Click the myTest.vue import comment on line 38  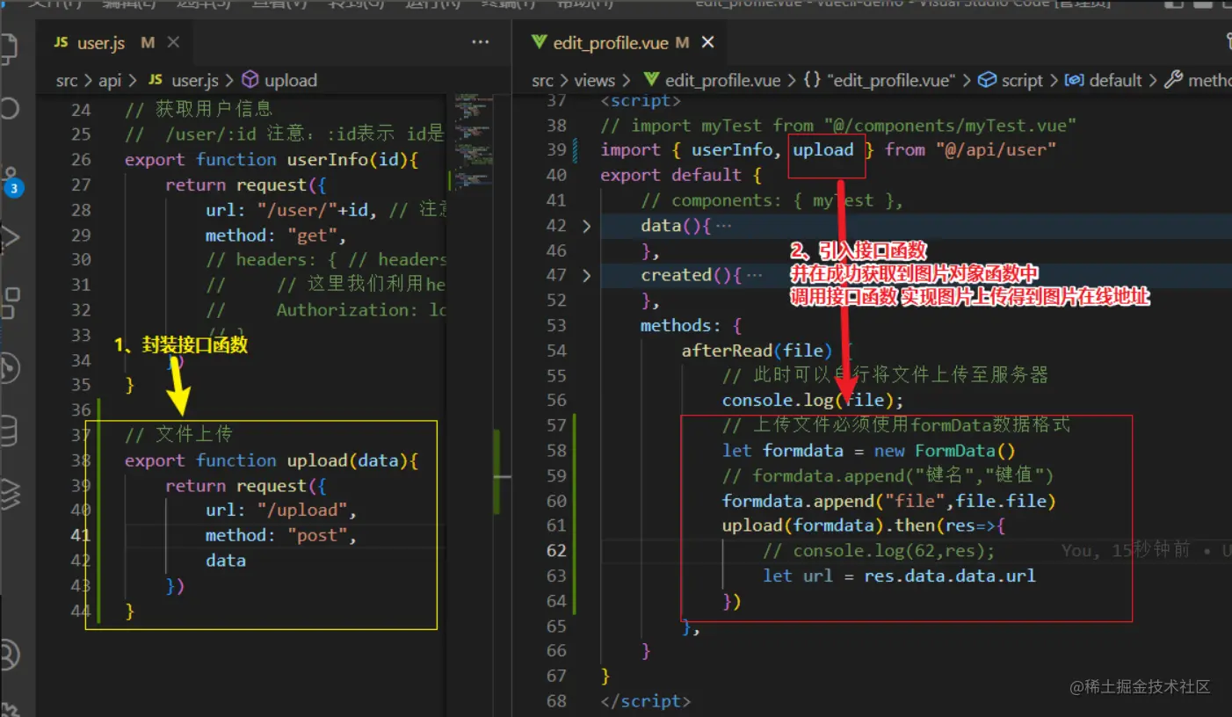pyautogui.click(x=838, y=125)
